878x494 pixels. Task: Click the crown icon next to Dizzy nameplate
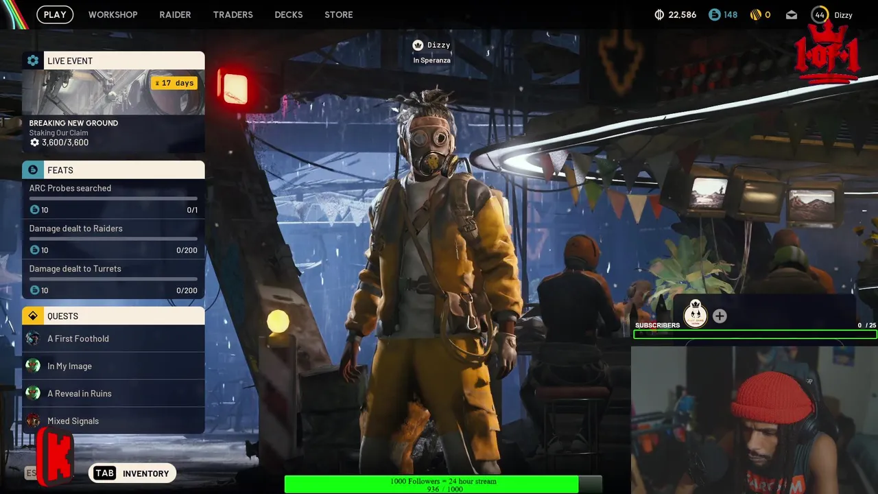point(418,45)
